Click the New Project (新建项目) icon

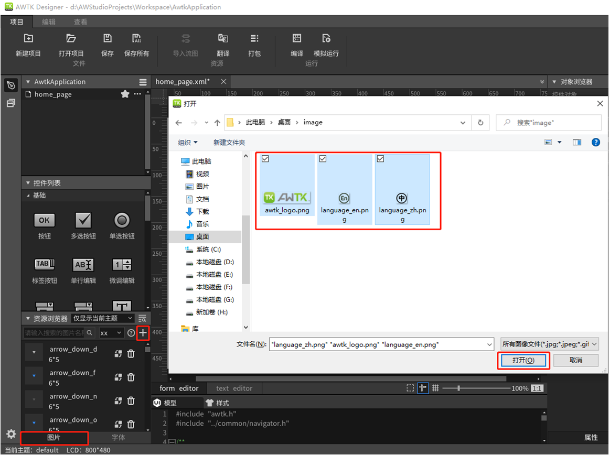click(x=28, y=38)
